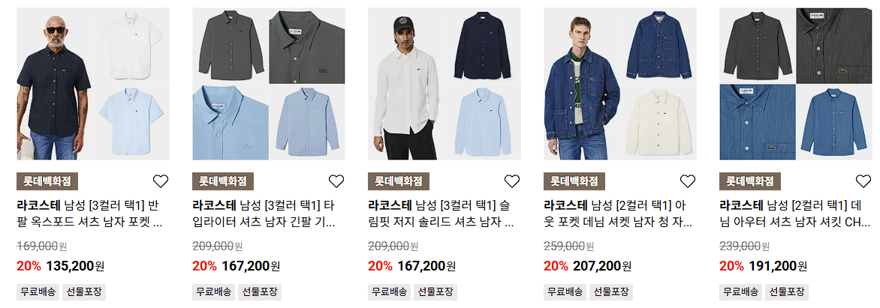Image resolution: width=880 pixels, height=308 pixels.
Task: Like the 191,200원 데님 아우터 셔츠 product
Action: click(x=863, y=181)
